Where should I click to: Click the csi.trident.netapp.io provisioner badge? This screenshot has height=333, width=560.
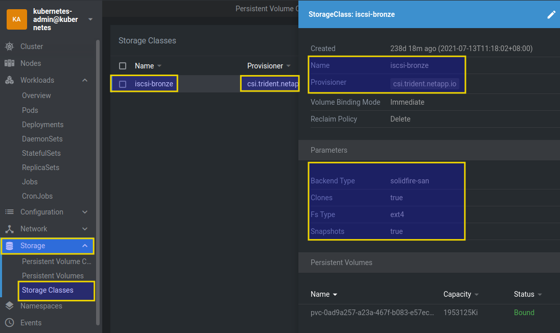coord(425,84)
